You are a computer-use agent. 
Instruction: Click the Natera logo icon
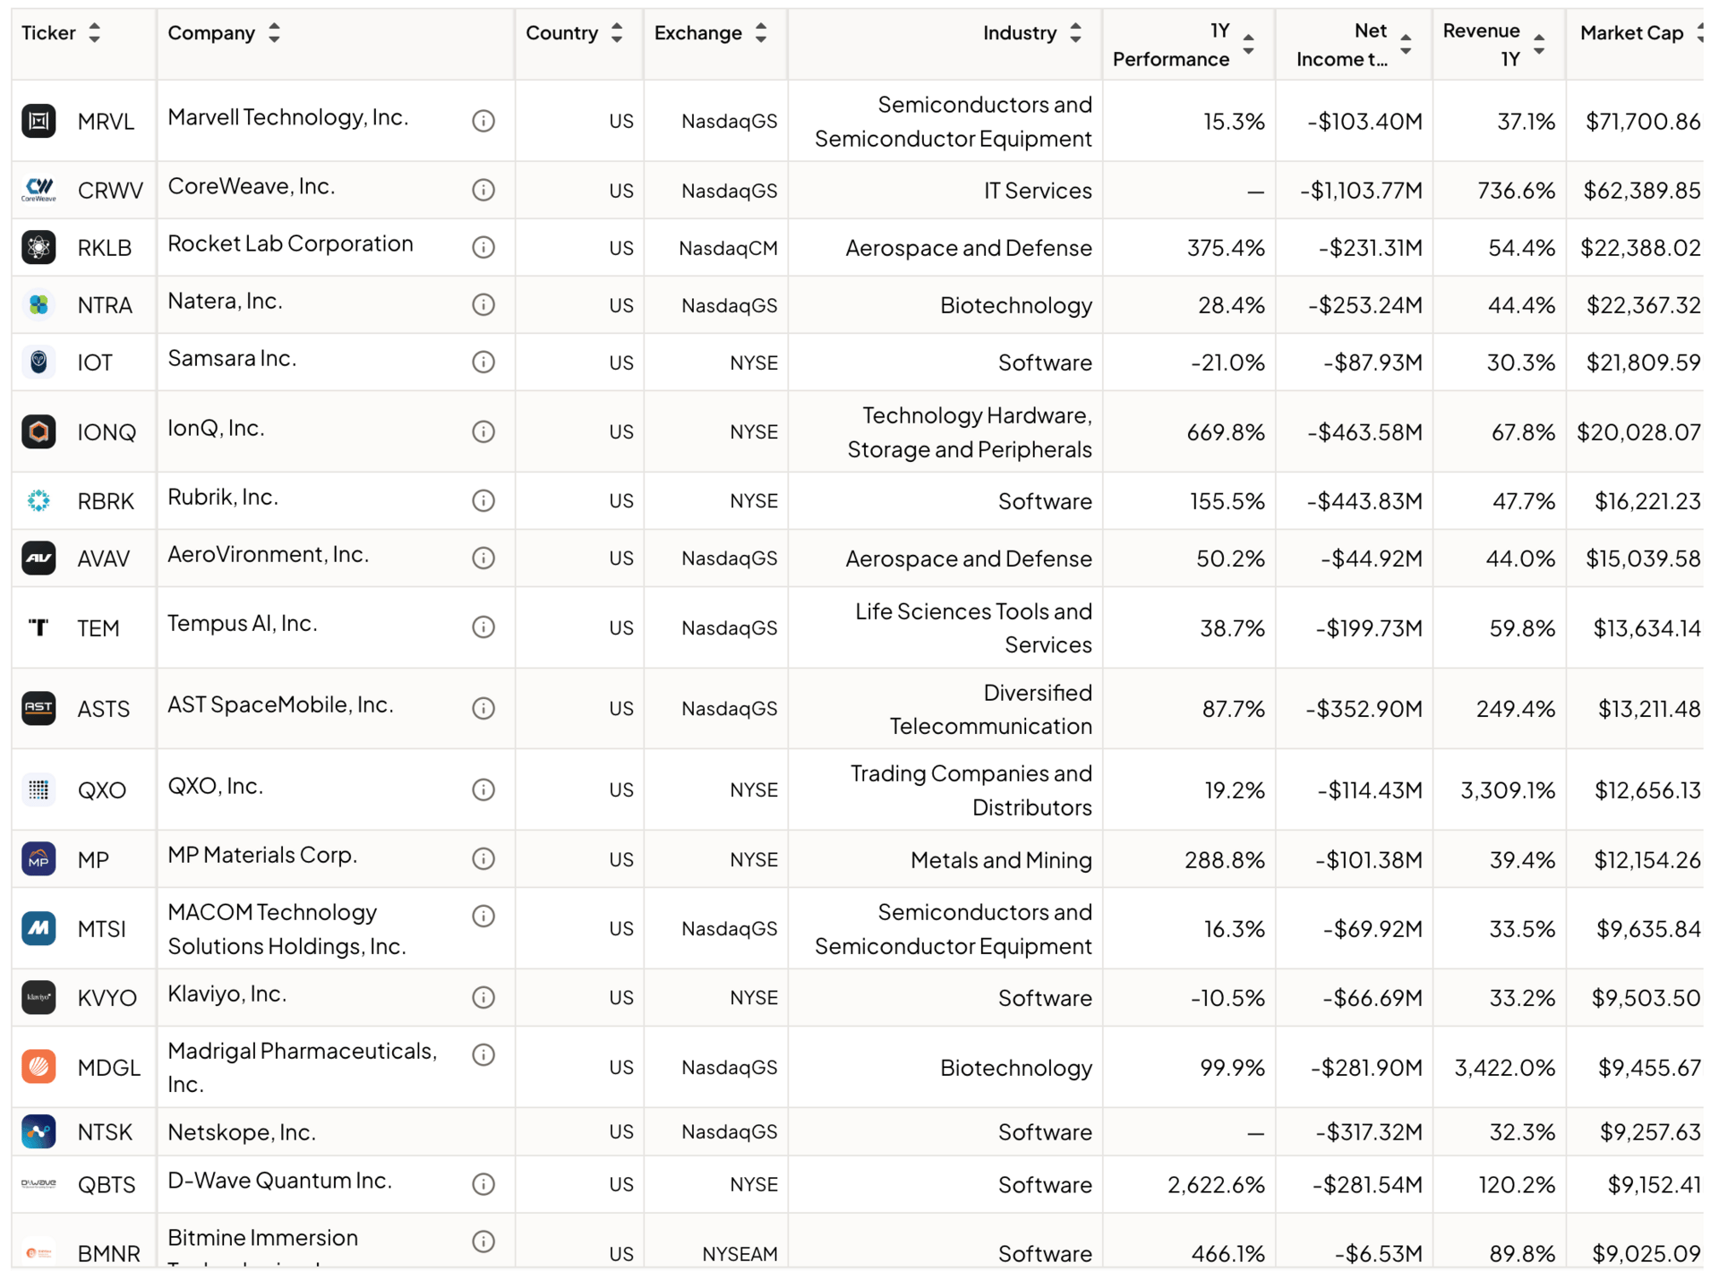click(x=38, y=305)
